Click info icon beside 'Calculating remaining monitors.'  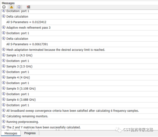coord(4,116)
